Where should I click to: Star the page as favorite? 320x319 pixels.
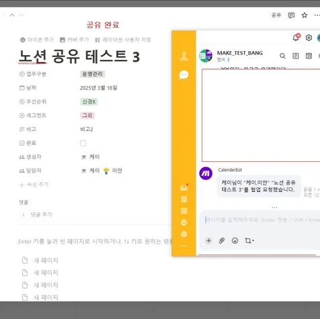[x=305, y=15]
